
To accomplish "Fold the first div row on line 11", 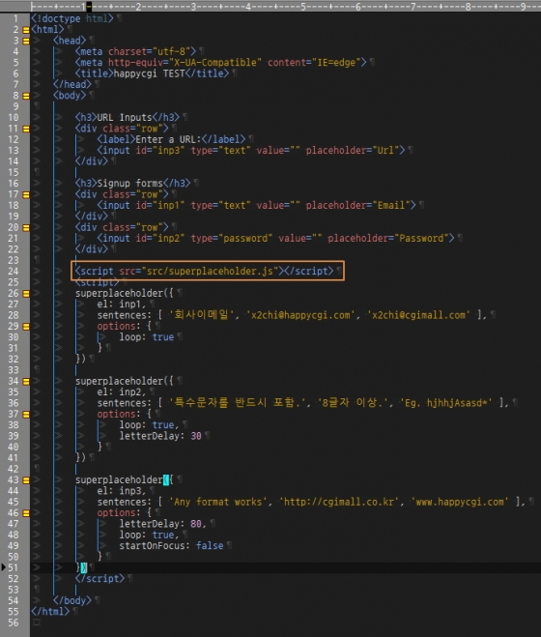I will point(25,129).
